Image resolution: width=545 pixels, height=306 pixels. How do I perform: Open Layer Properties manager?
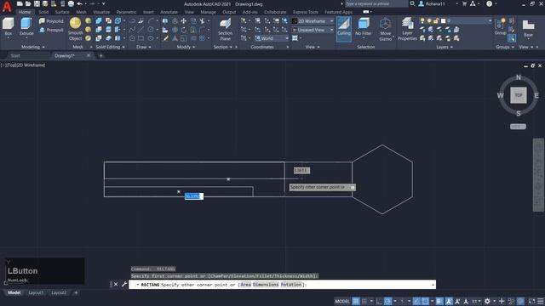[x=407, y=30]
